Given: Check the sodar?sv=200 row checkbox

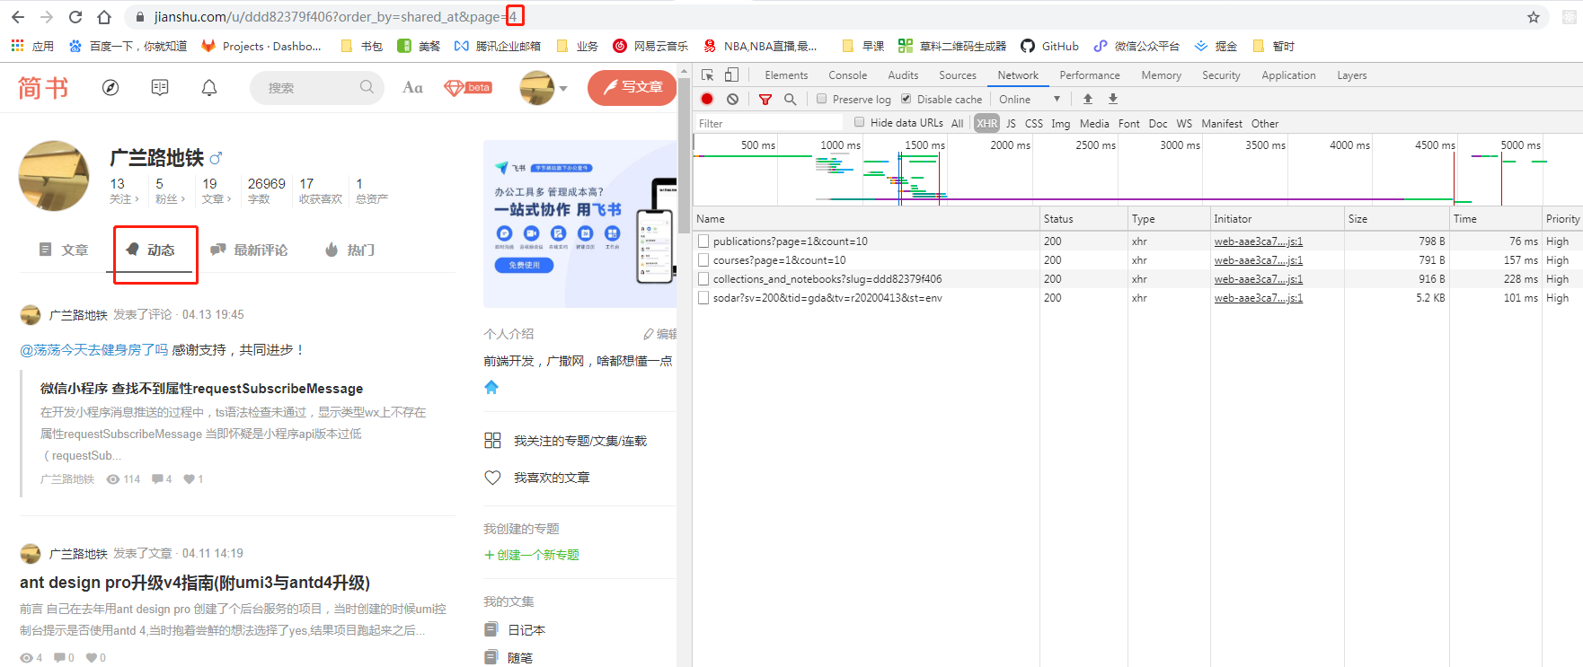Looking at the screenshot, I should tap(703, 298).
